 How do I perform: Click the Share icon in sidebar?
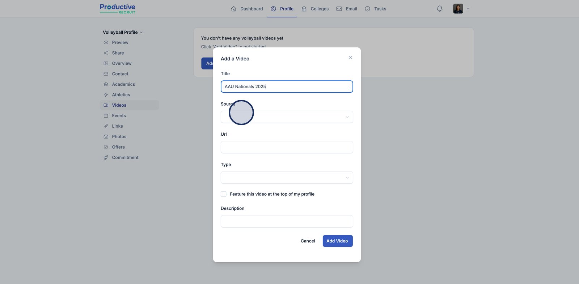tap(106, 53)
